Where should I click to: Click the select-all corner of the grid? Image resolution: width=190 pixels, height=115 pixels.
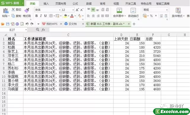5,35
